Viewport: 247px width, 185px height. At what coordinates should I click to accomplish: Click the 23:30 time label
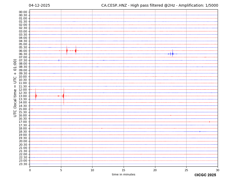point(23,164)
